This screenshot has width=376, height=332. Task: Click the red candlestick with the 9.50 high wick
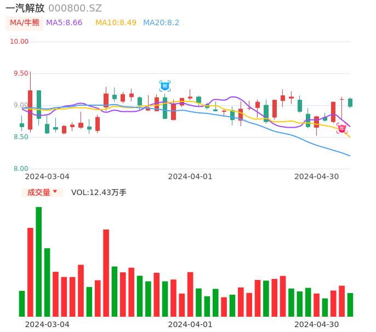point(30,110)
